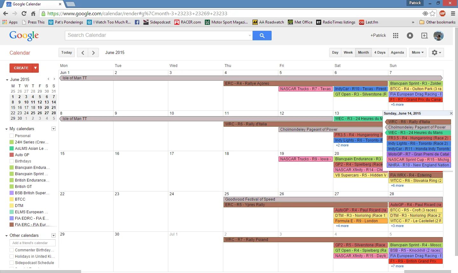The width and height of the screenshot is (458, 273).
Task: Open the Apps bookmarks shortcut
Action: (x=10, y=22)
